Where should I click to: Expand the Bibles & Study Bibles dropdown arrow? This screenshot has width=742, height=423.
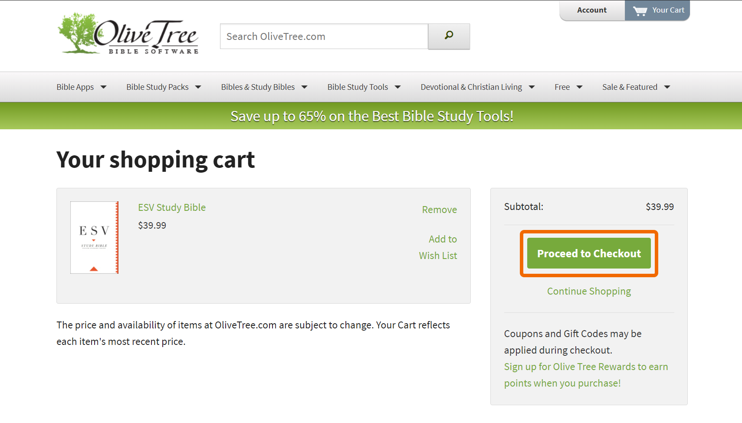(x=305, y=87)
